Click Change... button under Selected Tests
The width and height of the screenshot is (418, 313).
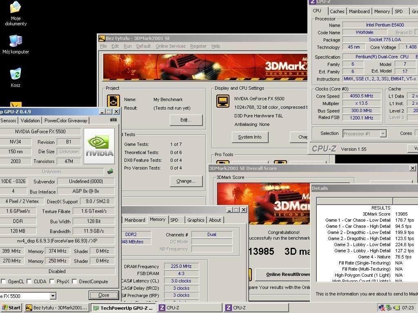coord(186,181)
